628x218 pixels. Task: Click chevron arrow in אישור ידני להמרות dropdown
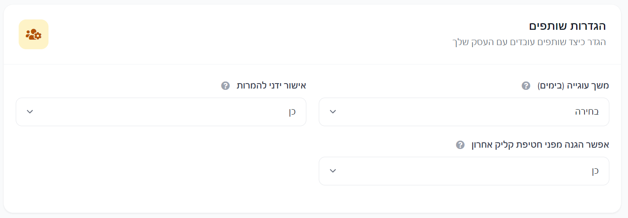click(30, 112)
